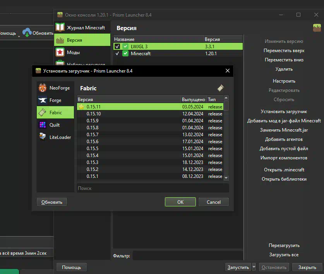The height and width of the screenshot is (274, 324).
Task: Click the version list scroll-down arrow
Action: coord(226,178)
